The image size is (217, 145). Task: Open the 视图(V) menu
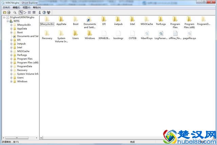point(26,7)
